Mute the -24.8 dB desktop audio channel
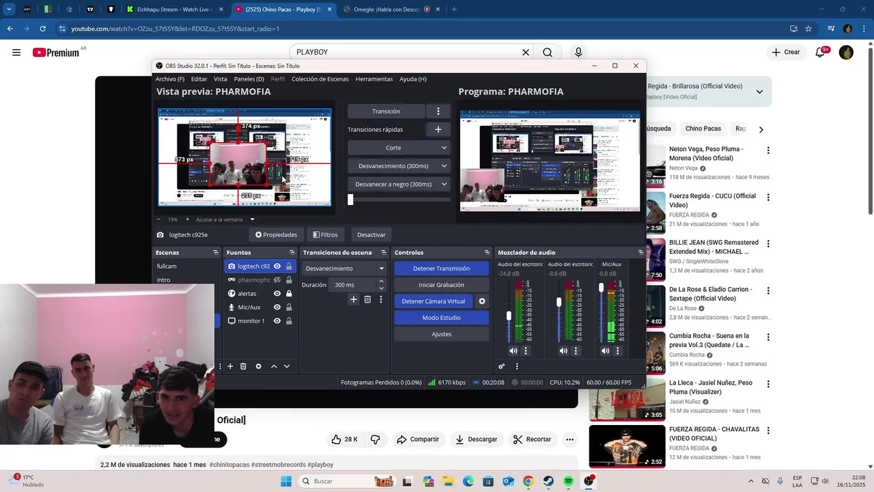Screen dimensions: 874x492 [x=513, y=351]
